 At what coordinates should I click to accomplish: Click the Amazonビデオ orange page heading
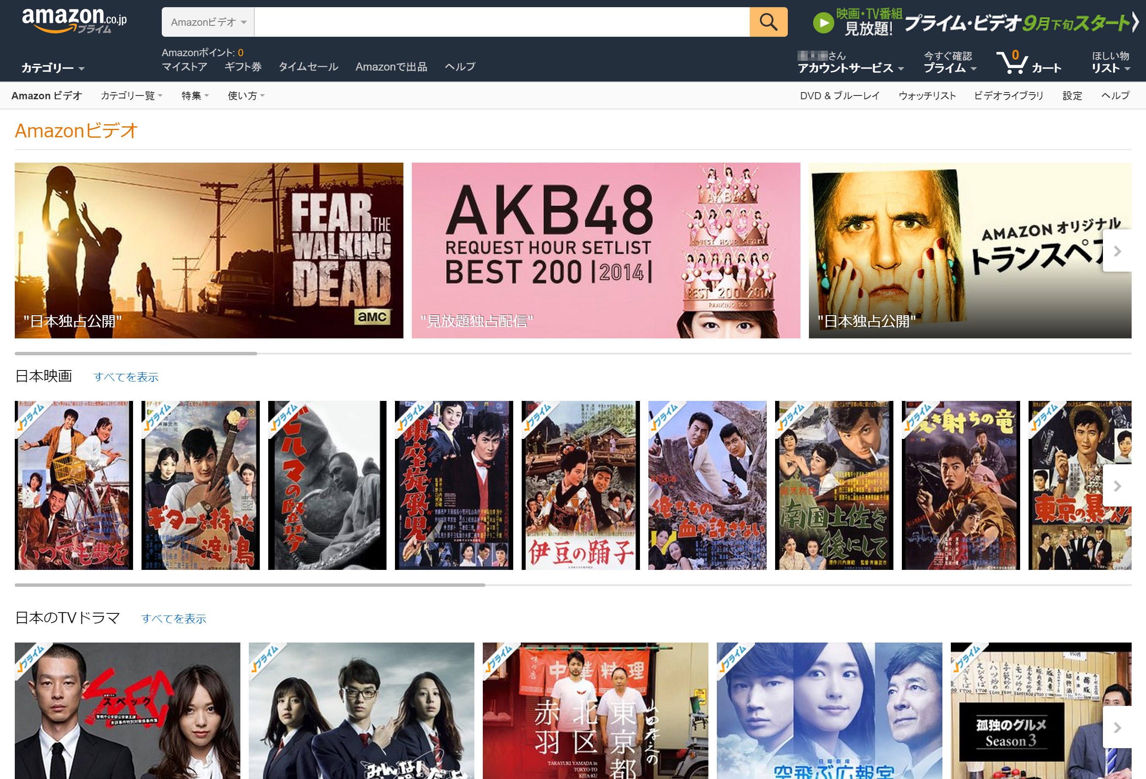click(76, 131)
